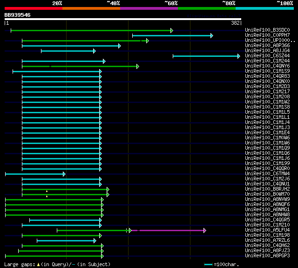Select the BB939546 query sequence name
This screenshot has height=268, width=298.
pos(18,15)
